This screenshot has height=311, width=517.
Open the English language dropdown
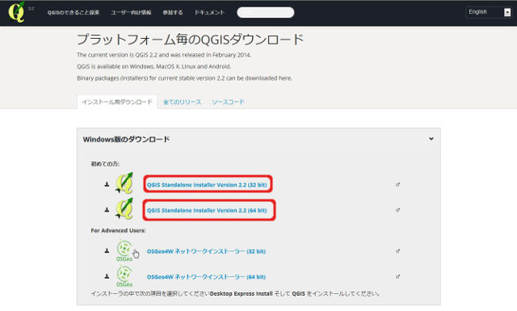click(489, 12)
